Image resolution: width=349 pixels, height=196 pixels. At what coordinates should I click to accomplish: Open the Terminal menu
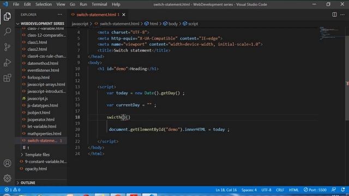[x=99, y=4]
